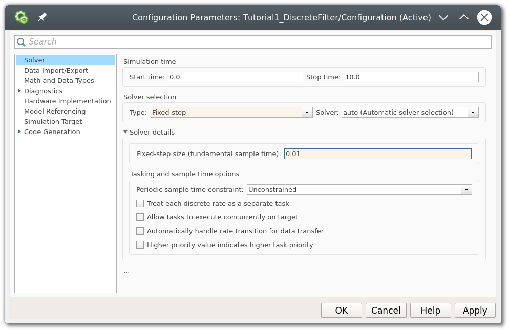
Task: Click the pin icon to keep dialog on top
Action: click(42, 17)
